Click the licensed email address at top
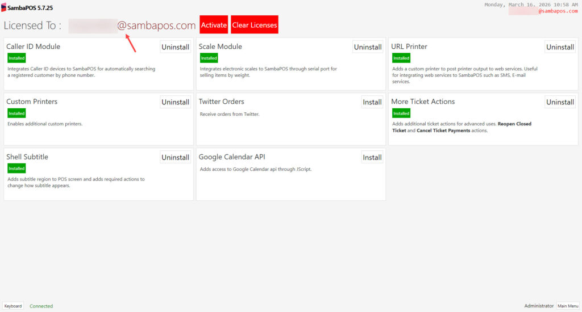Image resolution: width=582 pixels, height=312 pixels. pyautogui.click(x=132, y=26)
